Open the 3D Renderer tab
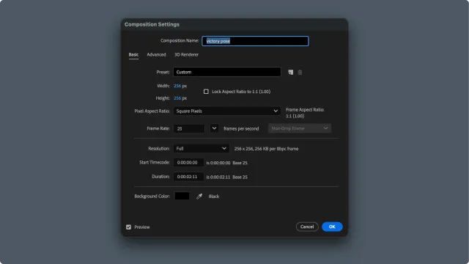 click(186, 55)
